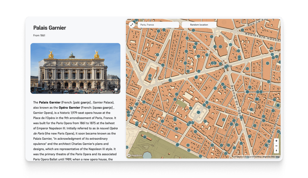Open the Improve this map link
Viewport: 308px width, 178px height.
click(271, 156)
